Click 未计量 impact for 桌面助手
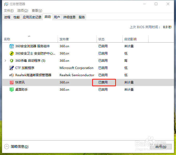The width and height of the screenshot is (176, 155). point(129,89)
